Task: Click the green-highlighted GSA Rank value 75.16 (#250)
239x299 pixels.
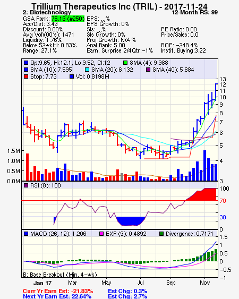Action: click(68, 19)
